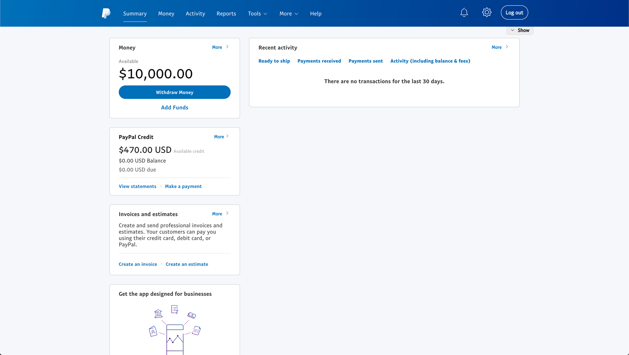Click View statements link
Image resolution: width=629 pixels, height=355 pixels.
(x=137, y=186)
